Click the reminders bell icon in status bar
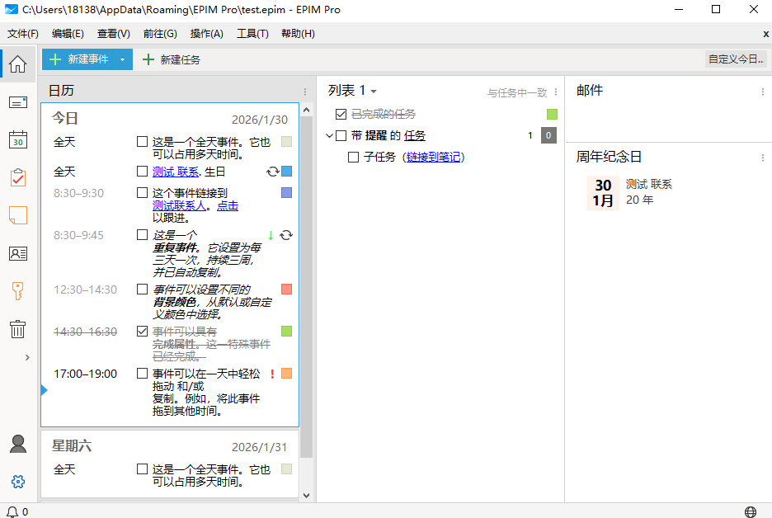This screenshot has height=518, width=772. point(12,511)
